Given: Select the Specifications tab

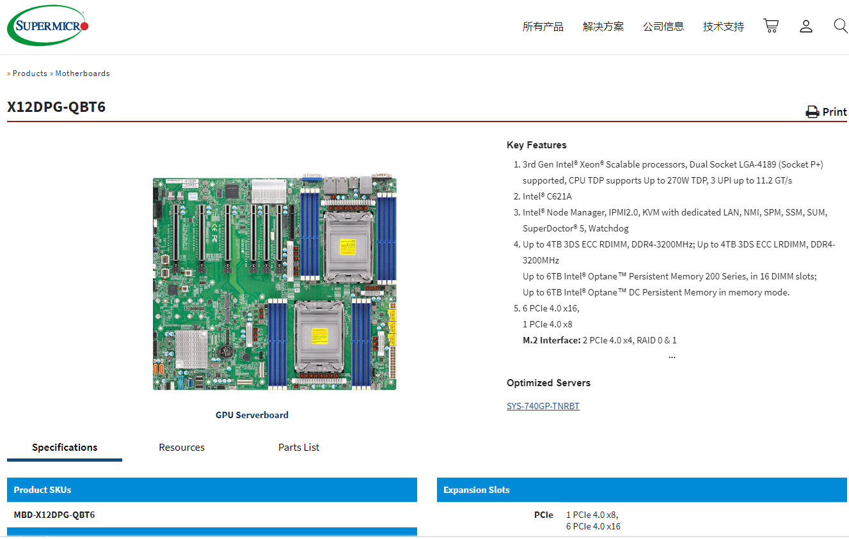Looking at the screenshot, I should [65, 448].
